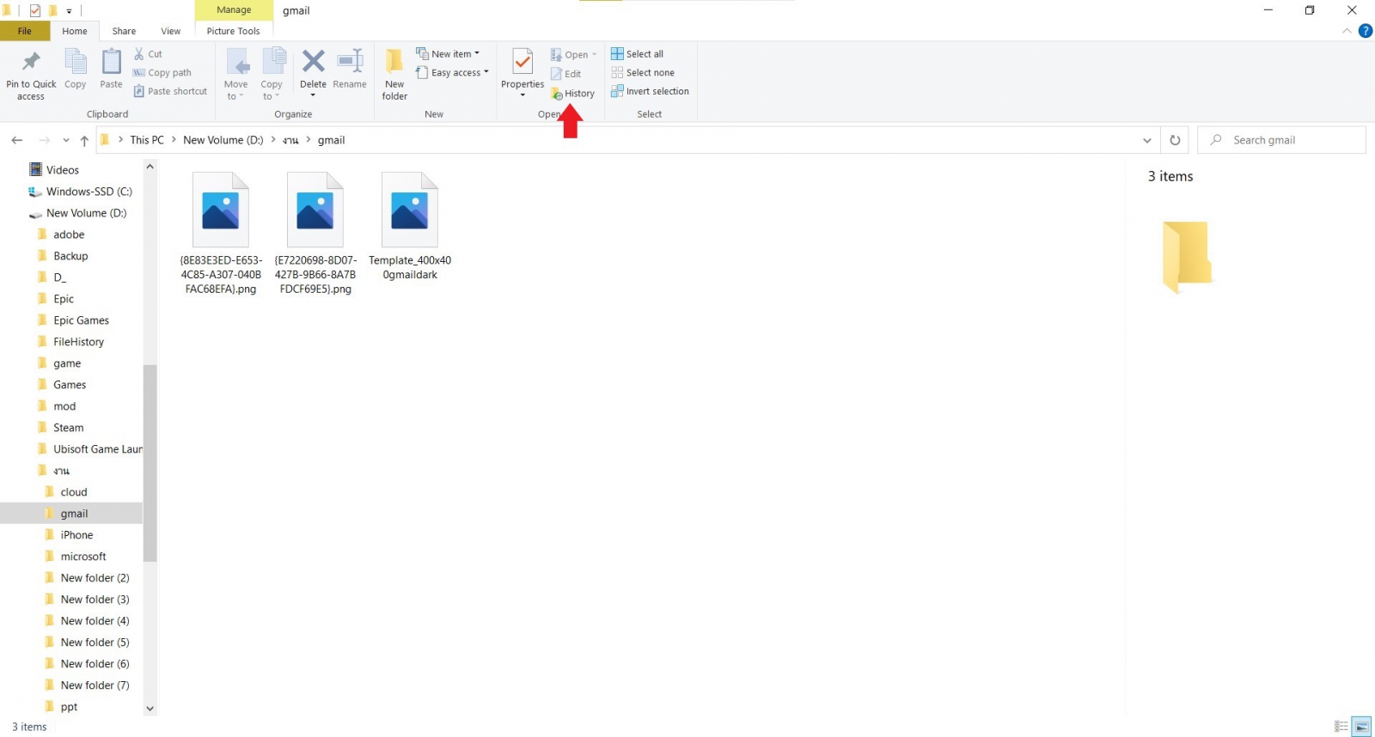Screen dimensions: 1375x737
Task: Open the Copy to dropdown
Action: coord(272,75)
